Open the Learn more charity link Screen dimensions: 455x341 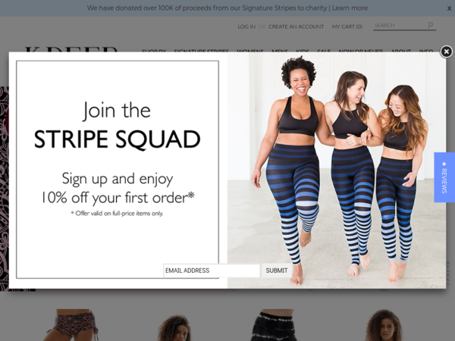point(350,8)
